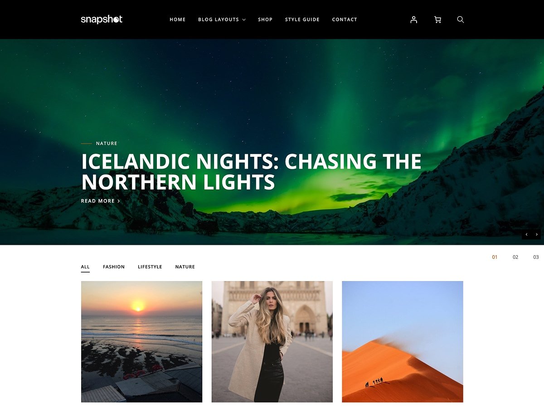Image resolution: width=544 pixels, height=408 pixels.
Task: Expand the Blog Layouts dropdown
Action: [x=222, y=19]
